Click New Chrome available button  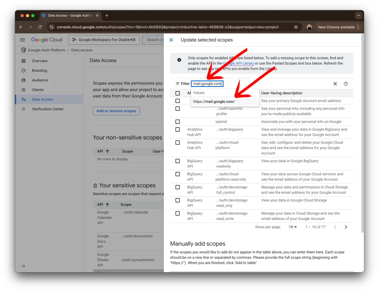click(x=336, y=27)
